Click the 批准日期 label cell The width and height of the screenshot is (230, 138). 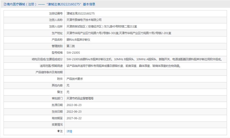(x=34, y=105)
